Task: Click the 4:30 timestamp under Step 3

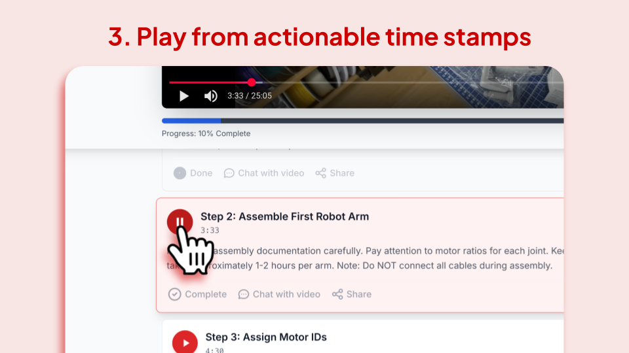Action: coord(215,350)
